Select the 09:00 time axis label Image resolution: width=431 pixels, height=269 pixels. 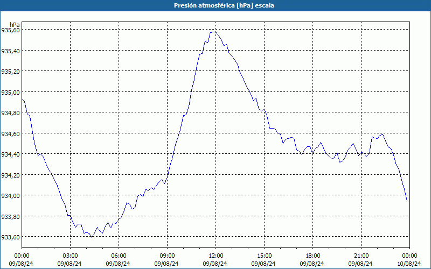167,256
